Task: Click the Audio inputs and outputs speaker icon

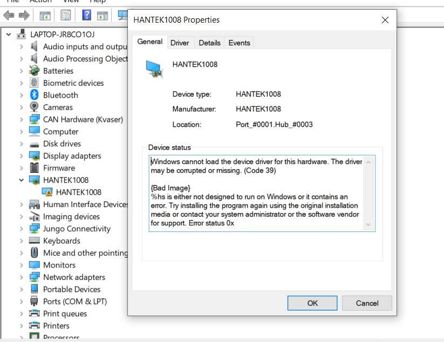Action: pyautogui.click(x=34, y=46)
